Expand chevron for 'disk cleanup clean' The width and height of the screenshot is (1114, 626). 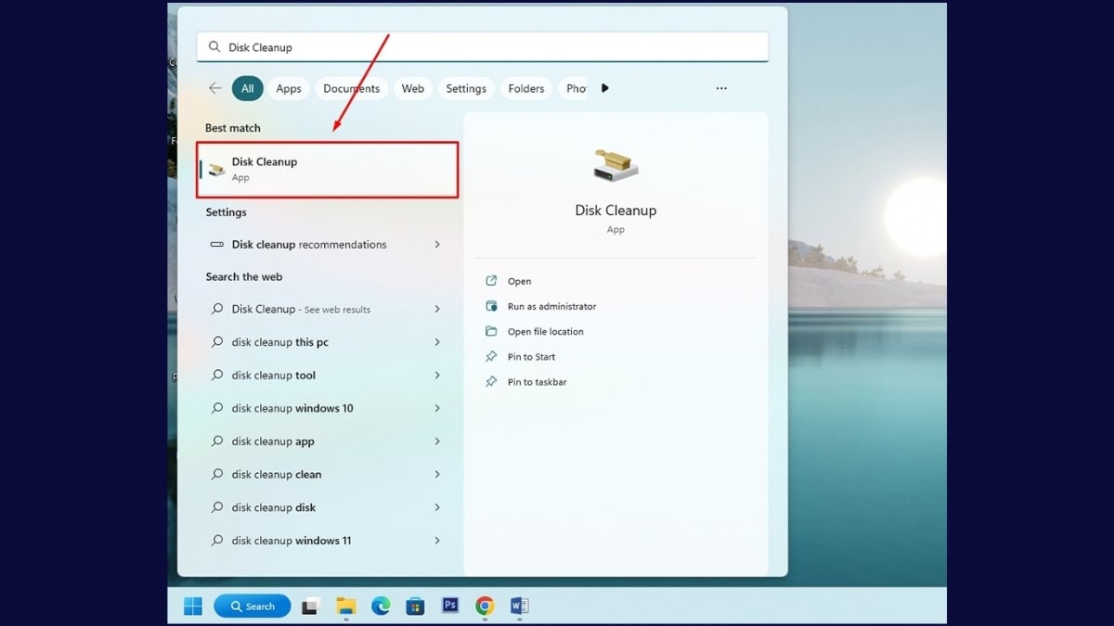click(x=437, y=474)
